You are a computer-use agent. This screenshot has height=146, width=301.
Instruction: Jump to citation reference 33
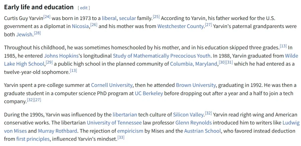pos(121,137)
